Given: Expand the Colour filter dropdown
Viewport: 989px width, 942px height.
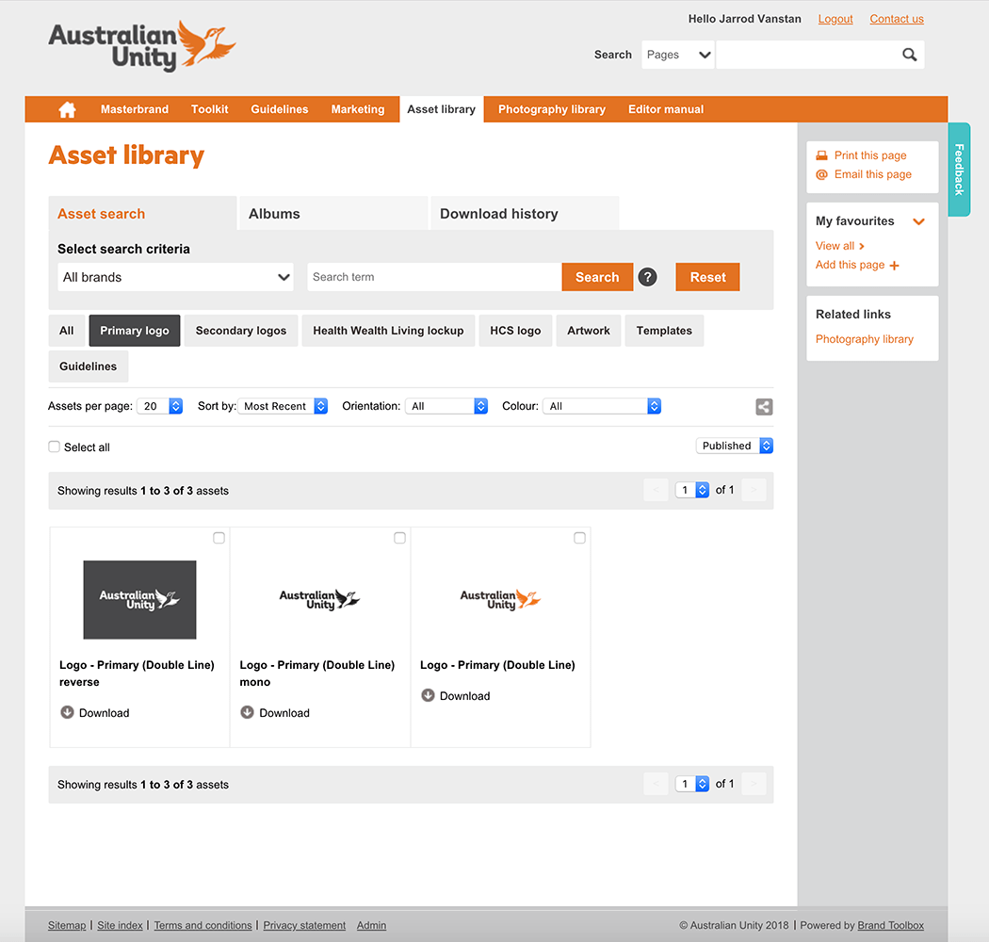Looking at the screenshot, I should (x=602, y=406).
